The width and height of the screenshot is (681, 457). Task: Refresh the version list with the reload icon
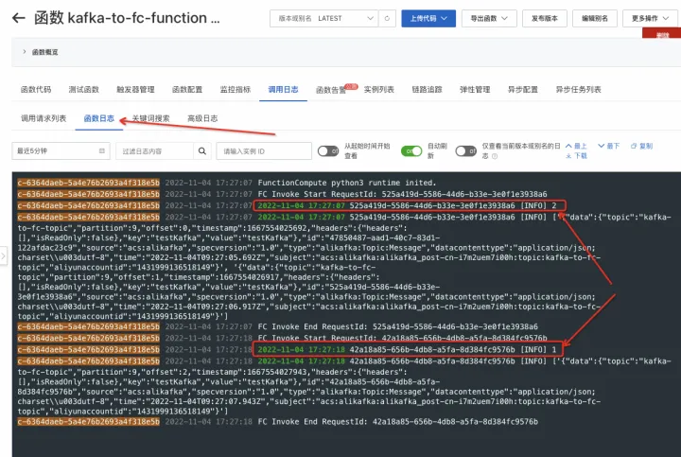pos(387,18)
